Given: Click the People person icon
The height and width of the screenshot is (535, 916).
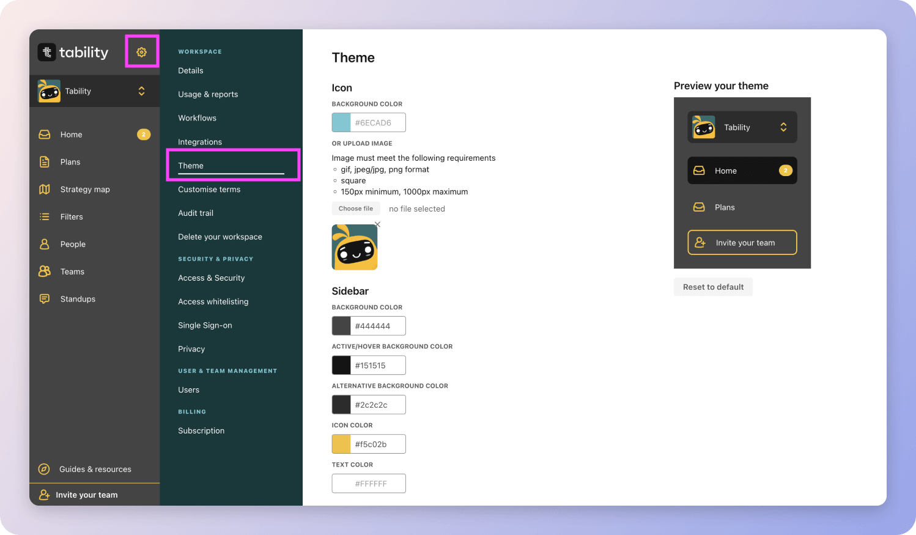Looking at the screenshot, I should 45,244.
